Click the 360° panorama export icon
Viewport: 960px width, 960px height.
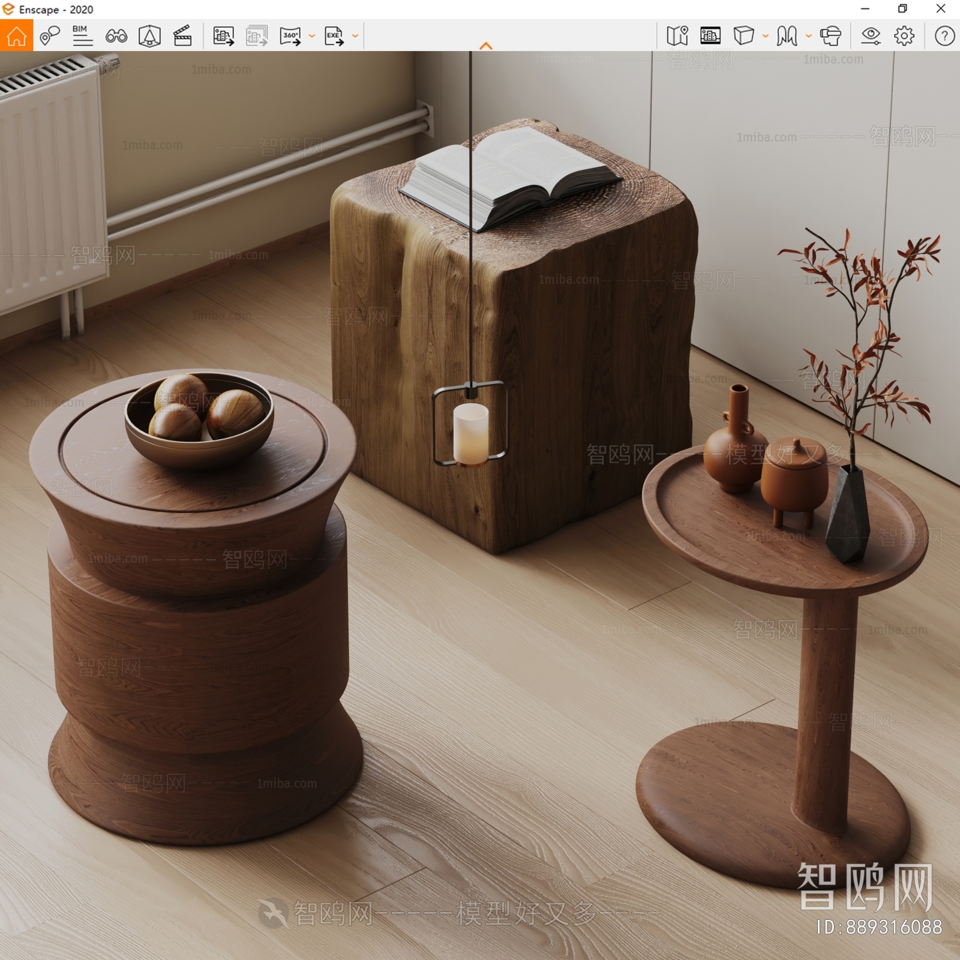point(290,36)
